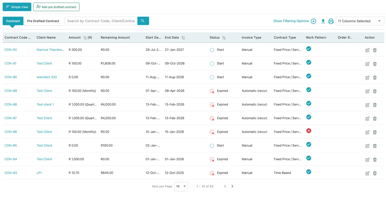Viewport: 386px width, 219px height.
Task: Delete contract CON-87
Action: pos(375,119)
